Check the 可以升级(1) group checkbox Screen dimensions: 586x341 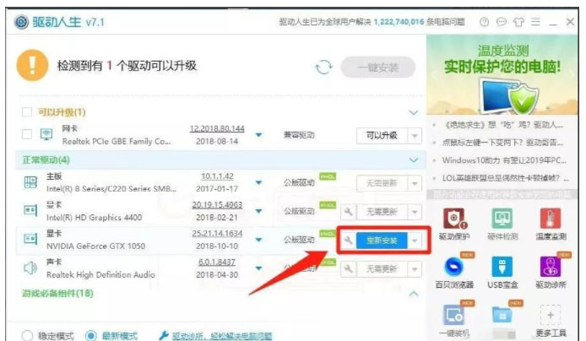point(27,112)
